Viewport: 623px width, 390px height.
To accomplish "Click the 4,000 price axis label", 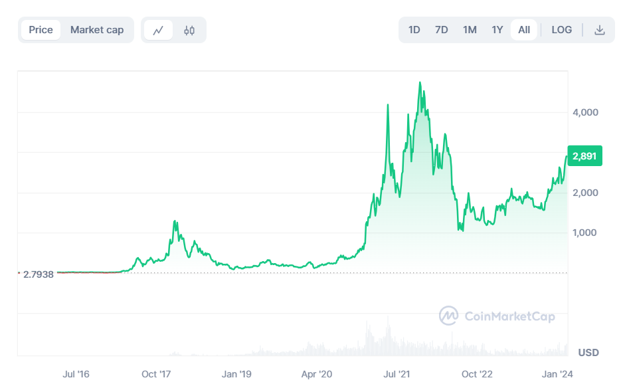I will click(x=586, y=112).
